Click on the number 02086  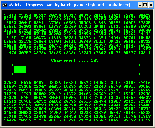click(55, 83)
